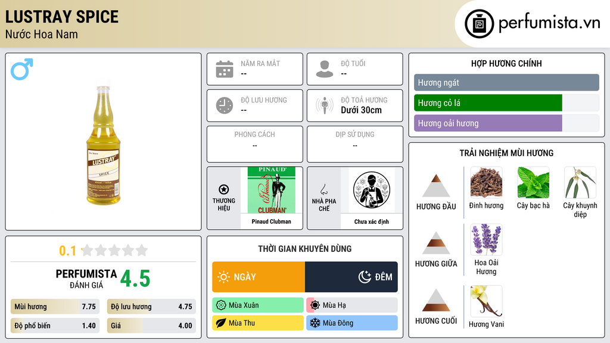Click the Pinaud Clubman brand name link
Screen dimensions: 610x343
click(271, 222)
